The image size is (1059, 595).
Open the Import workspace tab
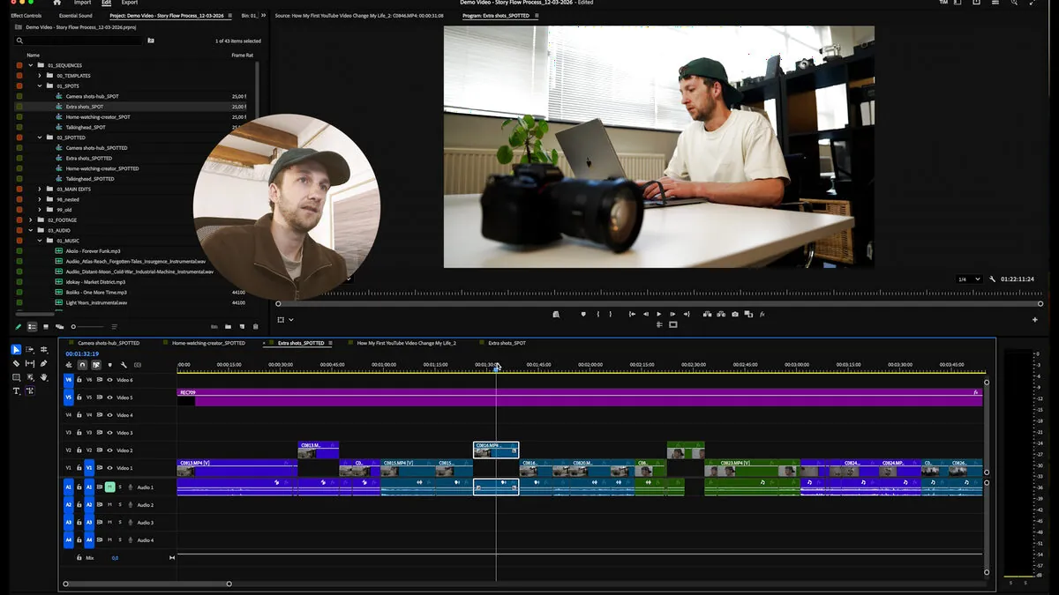click(82, 3)
